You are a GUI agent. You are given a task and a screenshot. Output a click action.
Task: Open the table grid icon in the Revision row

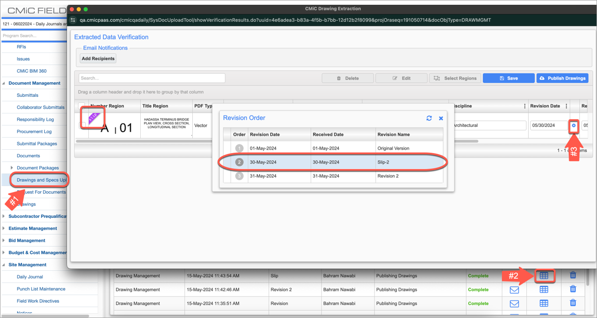coord(544,303)
